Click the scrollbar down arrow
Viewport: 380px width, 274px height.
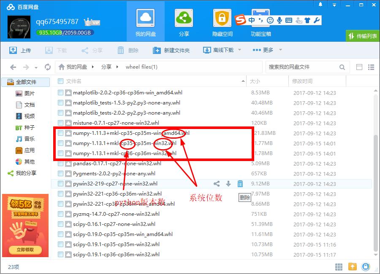pyautogui.click(x=376, y=255)
